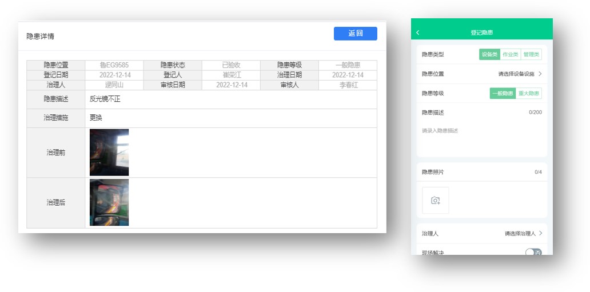Open the 治理前 photo thumbnail
The width and height of the screenshot is (590, 292).
[109, 152]
